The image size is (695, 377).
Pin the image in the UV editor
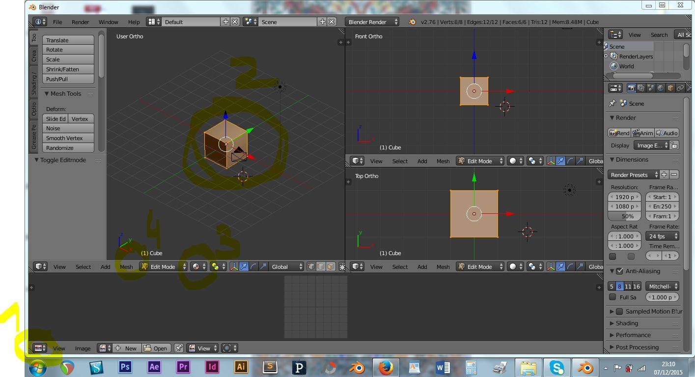[x=179, y=348]
